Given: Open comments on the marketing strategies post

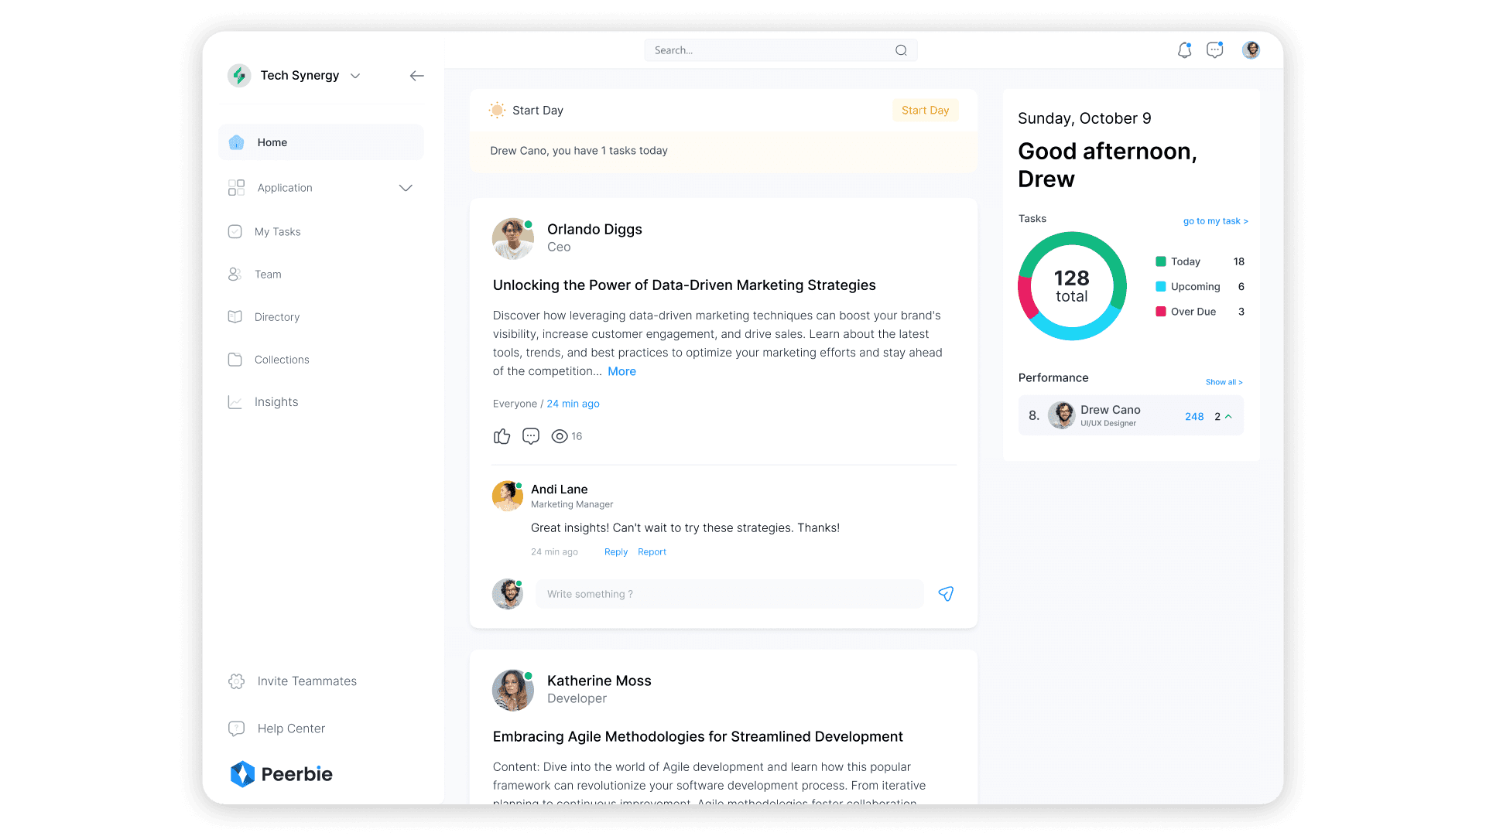Looking at the screenshot, I should (x=531, y=436).
